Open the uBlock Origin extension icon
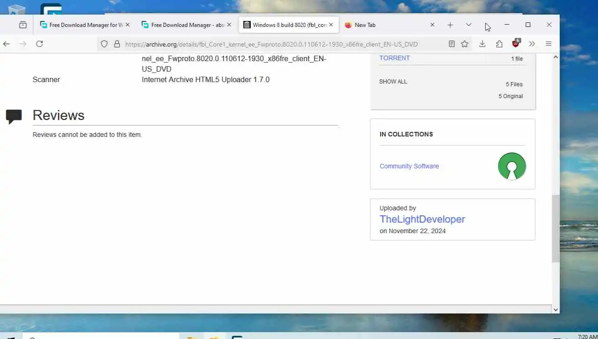The height and width of the screenshot is (339, 598). (516, 43)
